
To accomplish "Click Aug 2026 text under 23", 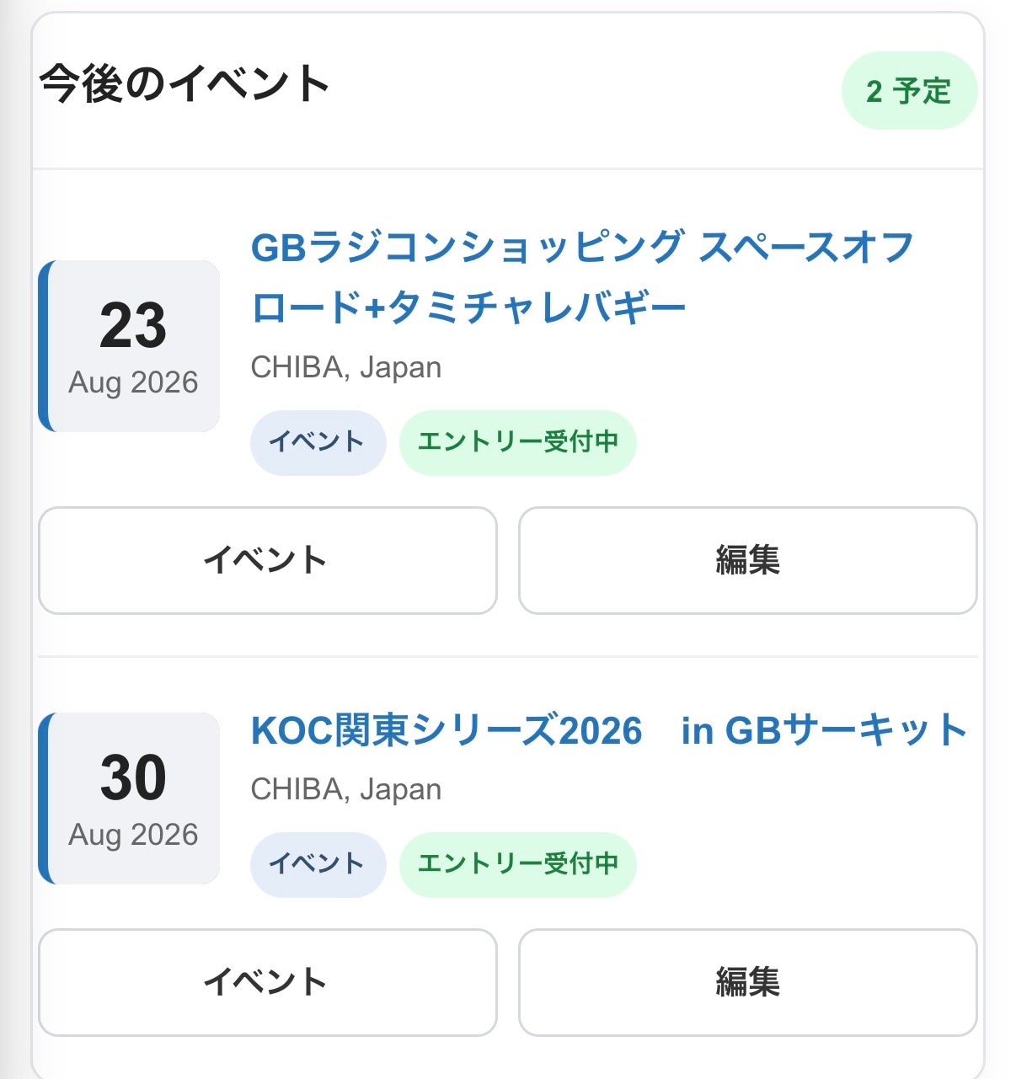I will 133,382.
